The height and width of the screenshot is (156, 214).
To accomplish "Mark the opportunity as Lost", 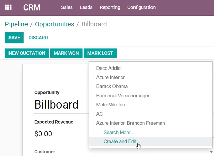I will point(100,53).
